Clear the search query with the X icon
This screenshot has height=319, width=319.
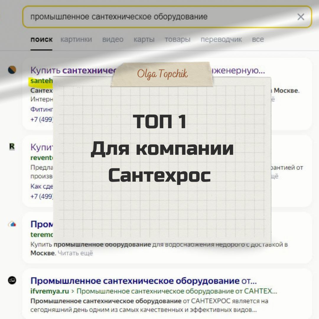point(301,17)
